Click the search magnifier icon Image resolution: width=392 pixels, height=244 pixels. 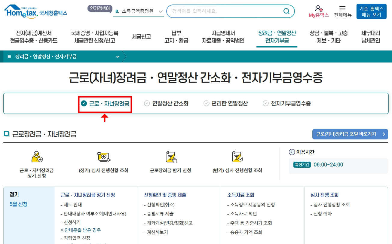tap(286, 11)
